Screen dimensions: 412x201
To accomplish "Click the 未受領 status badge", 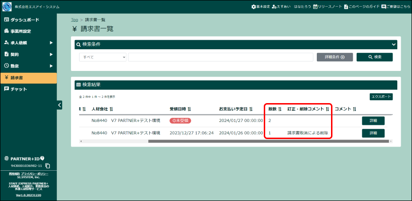I will pos(180,121).
